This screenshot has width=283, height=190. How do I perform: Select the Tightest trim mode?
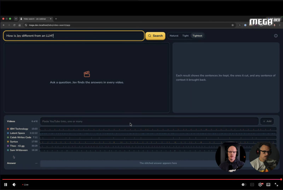197,36
